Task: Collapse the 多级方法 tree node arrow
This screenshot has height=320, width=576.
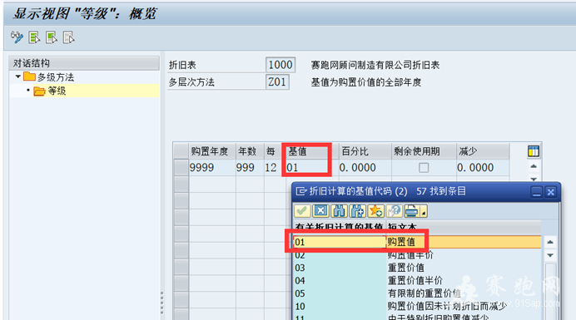Action: [17, 76]
